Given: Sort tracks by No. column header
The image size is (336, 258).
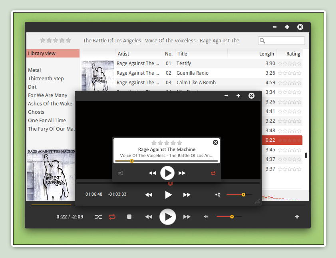Looking at the screenshot, I should (169, 54).
